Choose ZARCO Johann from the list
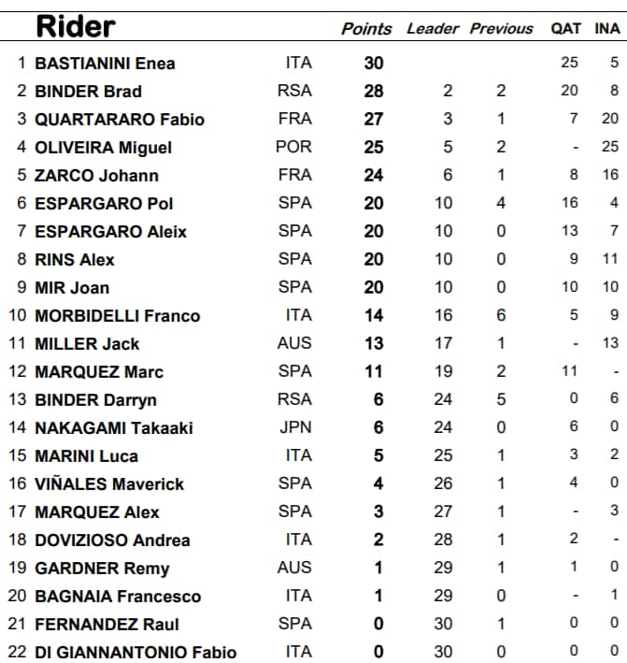Image resolution: width=627 pixels, height=663 pixels. [x=96, y=176]
